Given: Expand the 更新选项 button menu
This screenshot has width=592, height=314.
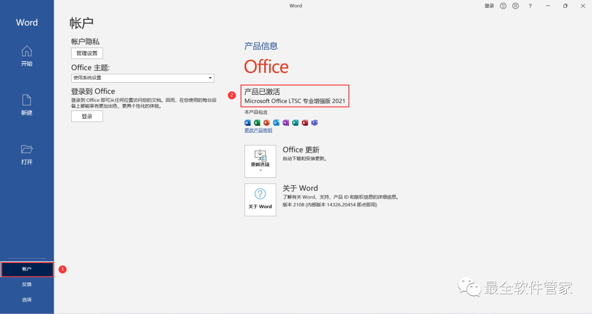Looking at the screenshot, I should (260, 161).
